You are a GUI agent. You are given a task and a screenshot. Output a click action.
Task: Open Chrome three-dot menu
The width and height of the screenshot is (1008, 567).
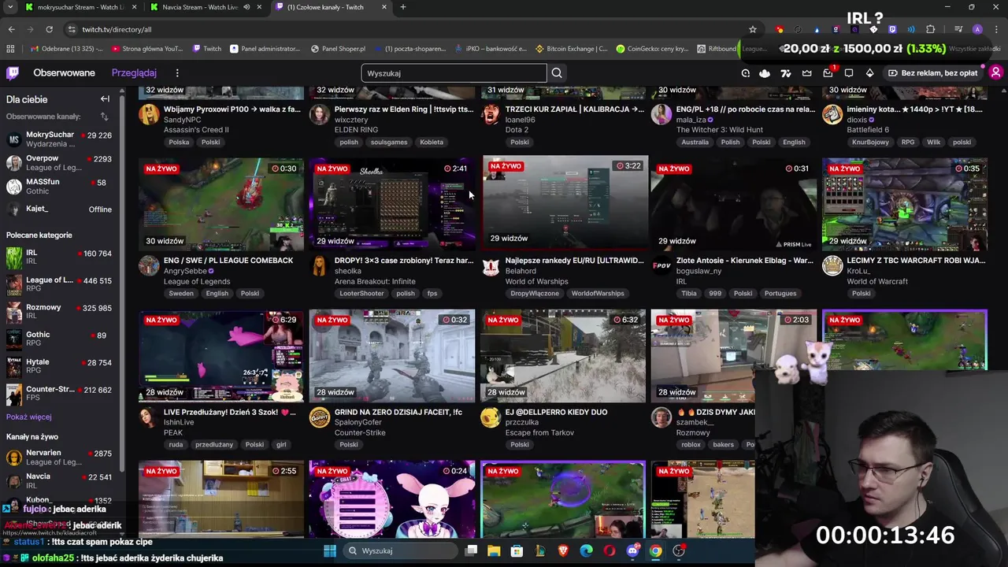(x=996, y=29)
